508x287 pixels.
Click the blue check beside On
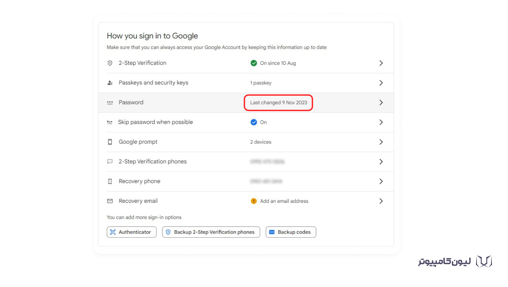(254, 122)
